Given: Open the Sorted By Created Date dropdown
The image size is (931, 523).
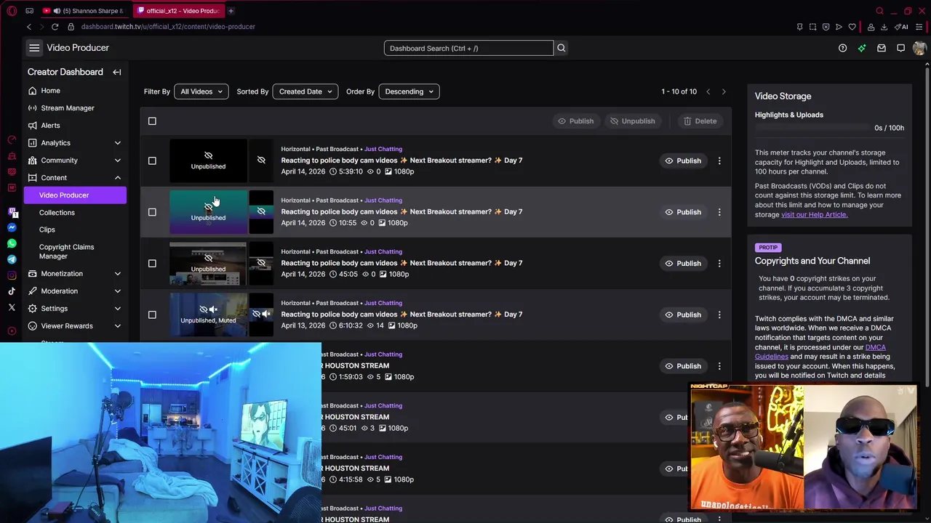Looking at the screenshot, I should (x=305, y=92).
